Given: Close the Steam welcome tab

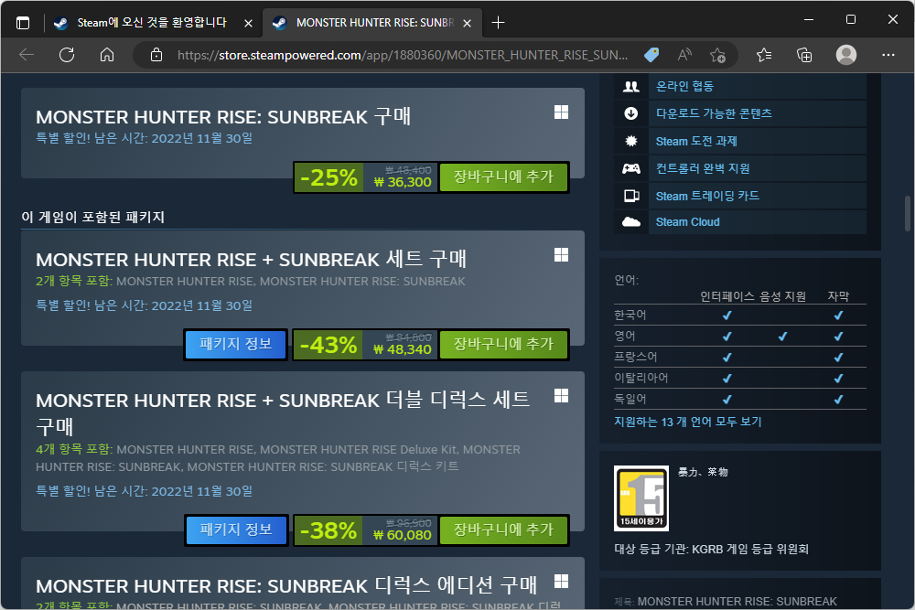Looking at the screenshot, I should 248,24.
